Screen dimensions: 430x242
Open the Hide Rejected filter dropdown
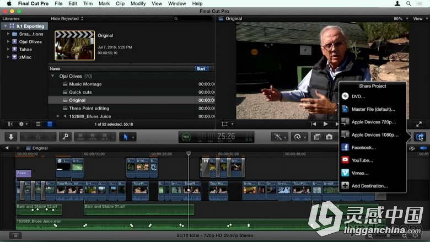coord(67,19)
